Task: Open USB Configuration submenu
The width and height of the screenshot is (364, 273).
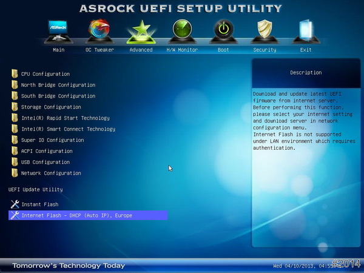Action: click(45, 162)
